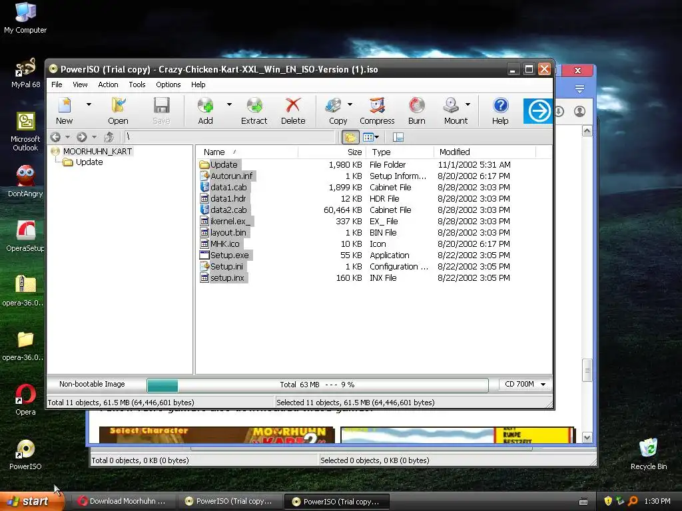
Task: Select MOORHUHN_KART root in tree
Action: (x=97, y=151)
